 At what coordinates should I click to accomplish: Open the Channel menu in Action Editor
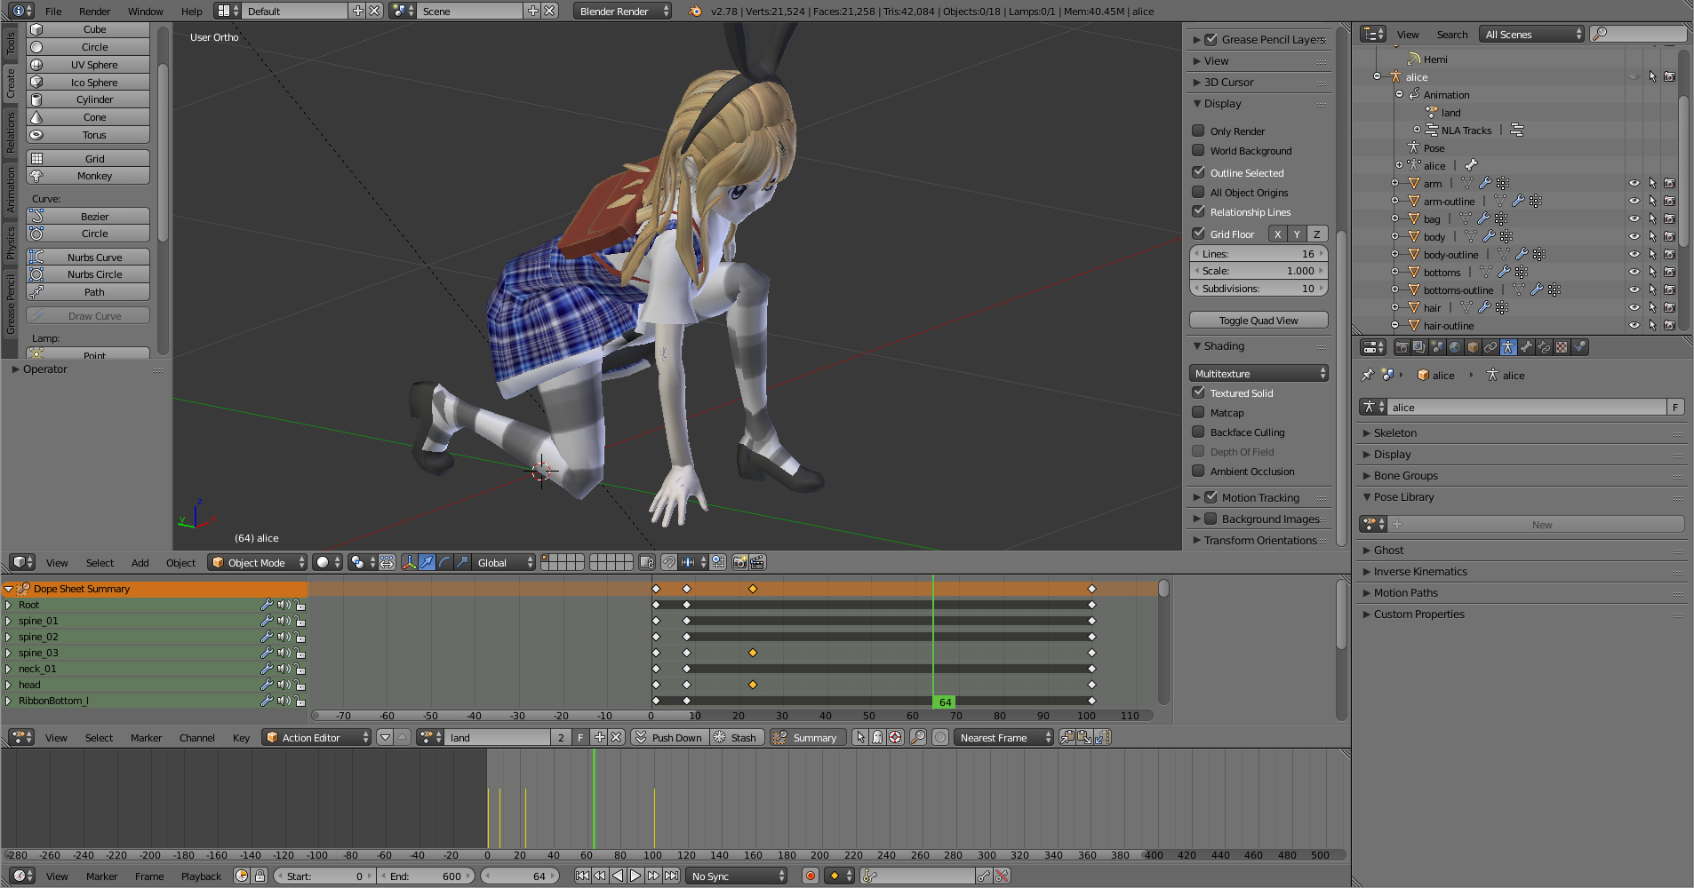tap(196, 738)
